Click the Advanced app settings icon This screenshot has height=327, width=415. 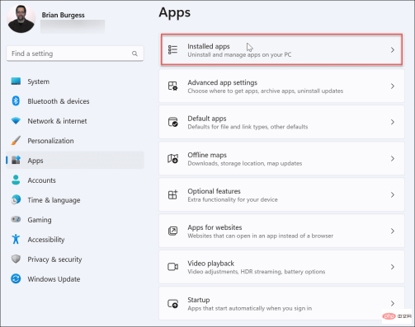[x=172, y=86]
